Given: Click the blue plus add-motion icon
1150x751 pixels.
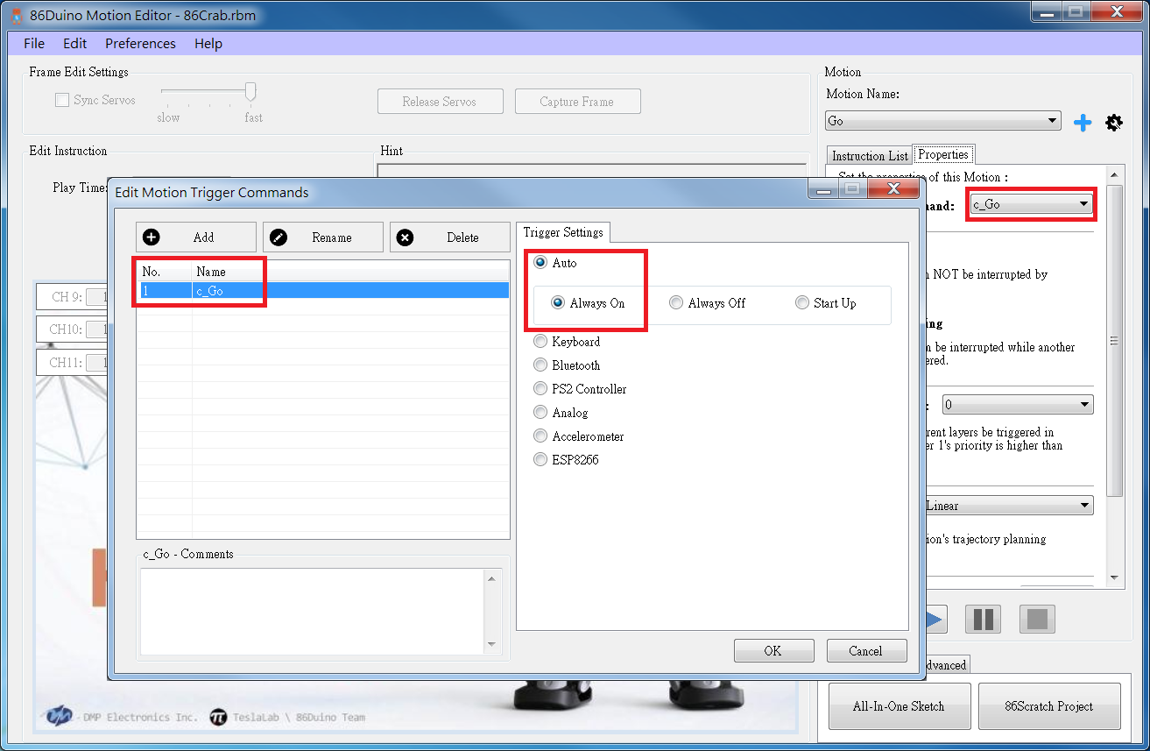Looking at the screenshot, I should tap(1083, 123).
